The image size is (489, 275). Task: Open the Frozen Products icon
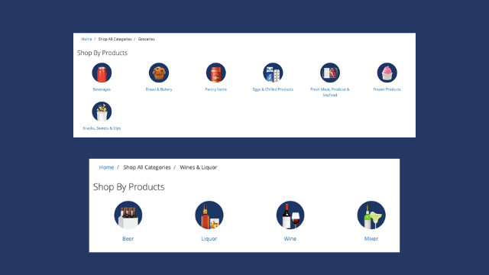pos(387,73)
